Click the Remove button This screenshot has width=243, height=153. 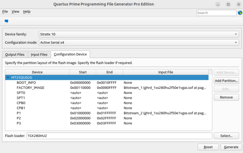(x=226, y=97)
